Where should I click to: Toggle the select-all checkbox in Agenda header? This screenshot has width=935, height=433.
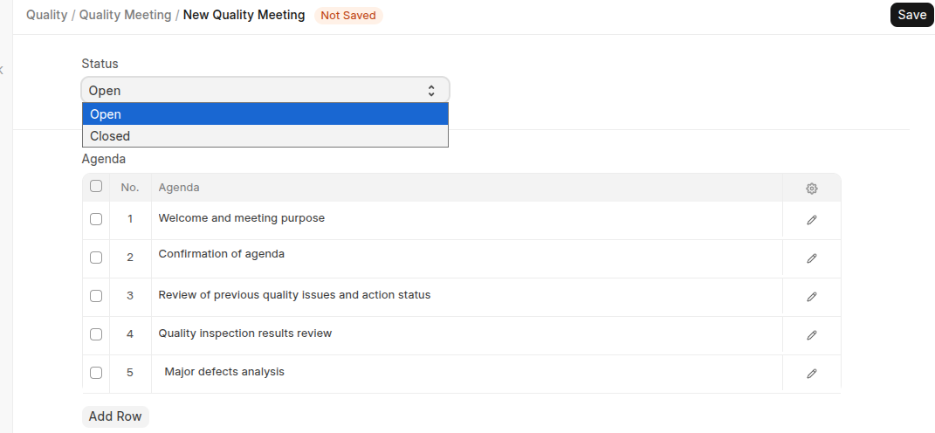pos(96,186)
